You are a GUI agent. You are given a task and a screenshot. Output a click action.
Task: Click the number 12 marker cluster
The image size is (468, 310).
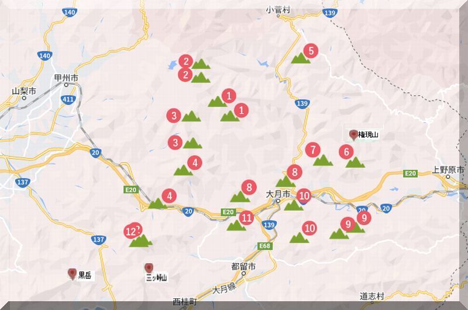[133, 231]
